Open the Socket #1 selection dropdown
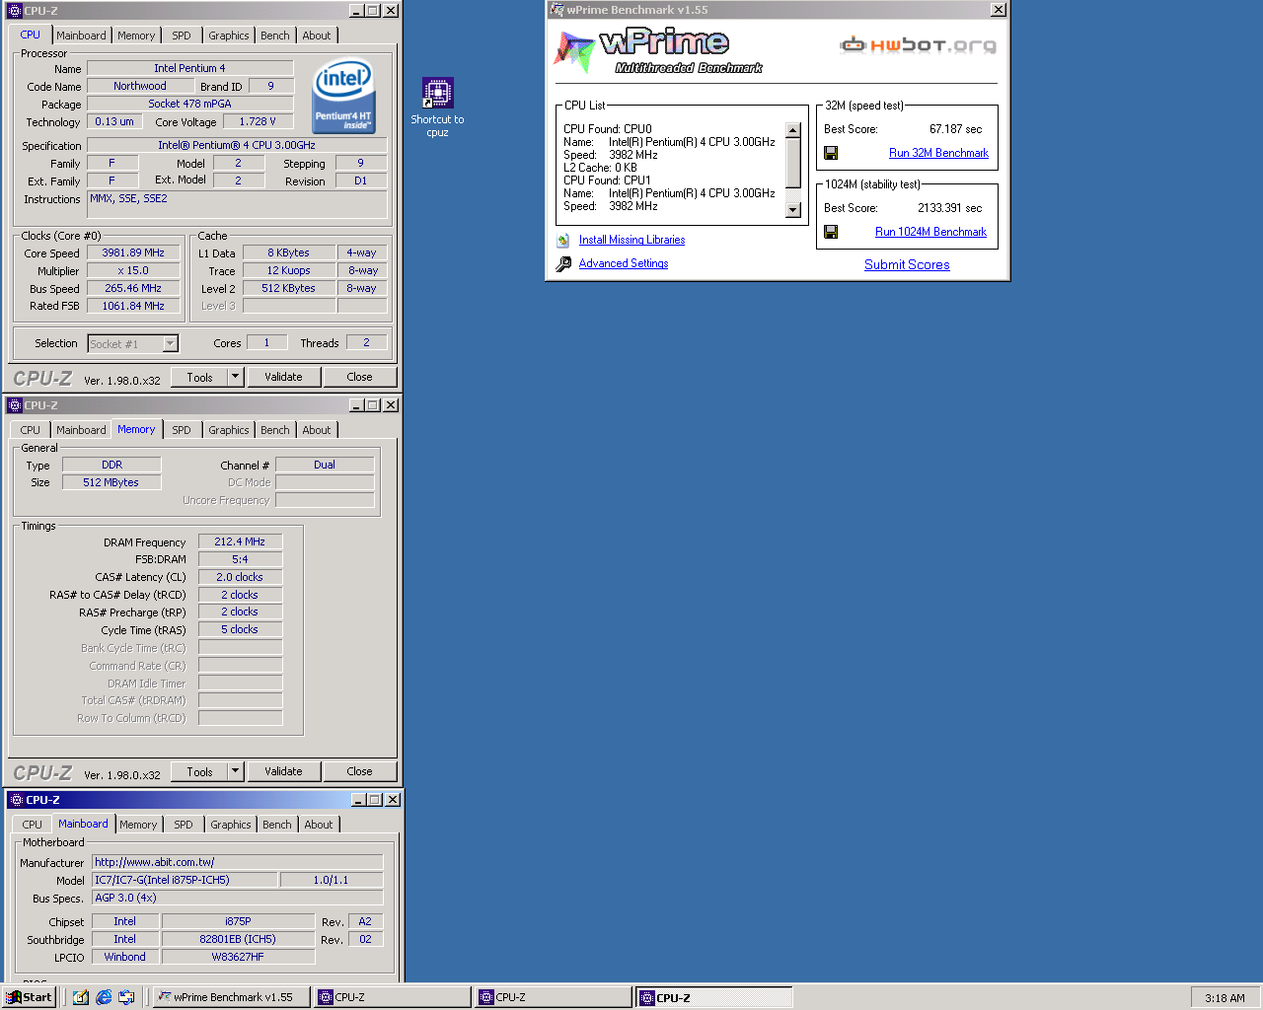This screenshot has width=1263, height=1010. click(170, 343)
